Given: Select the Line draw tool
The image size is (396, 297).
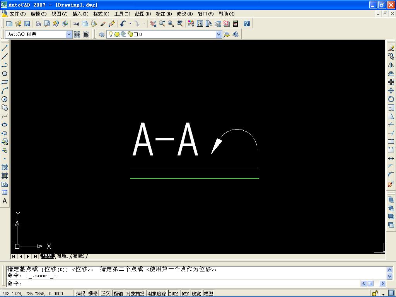Looking at the screenshot, I should (x=5, y=48).
